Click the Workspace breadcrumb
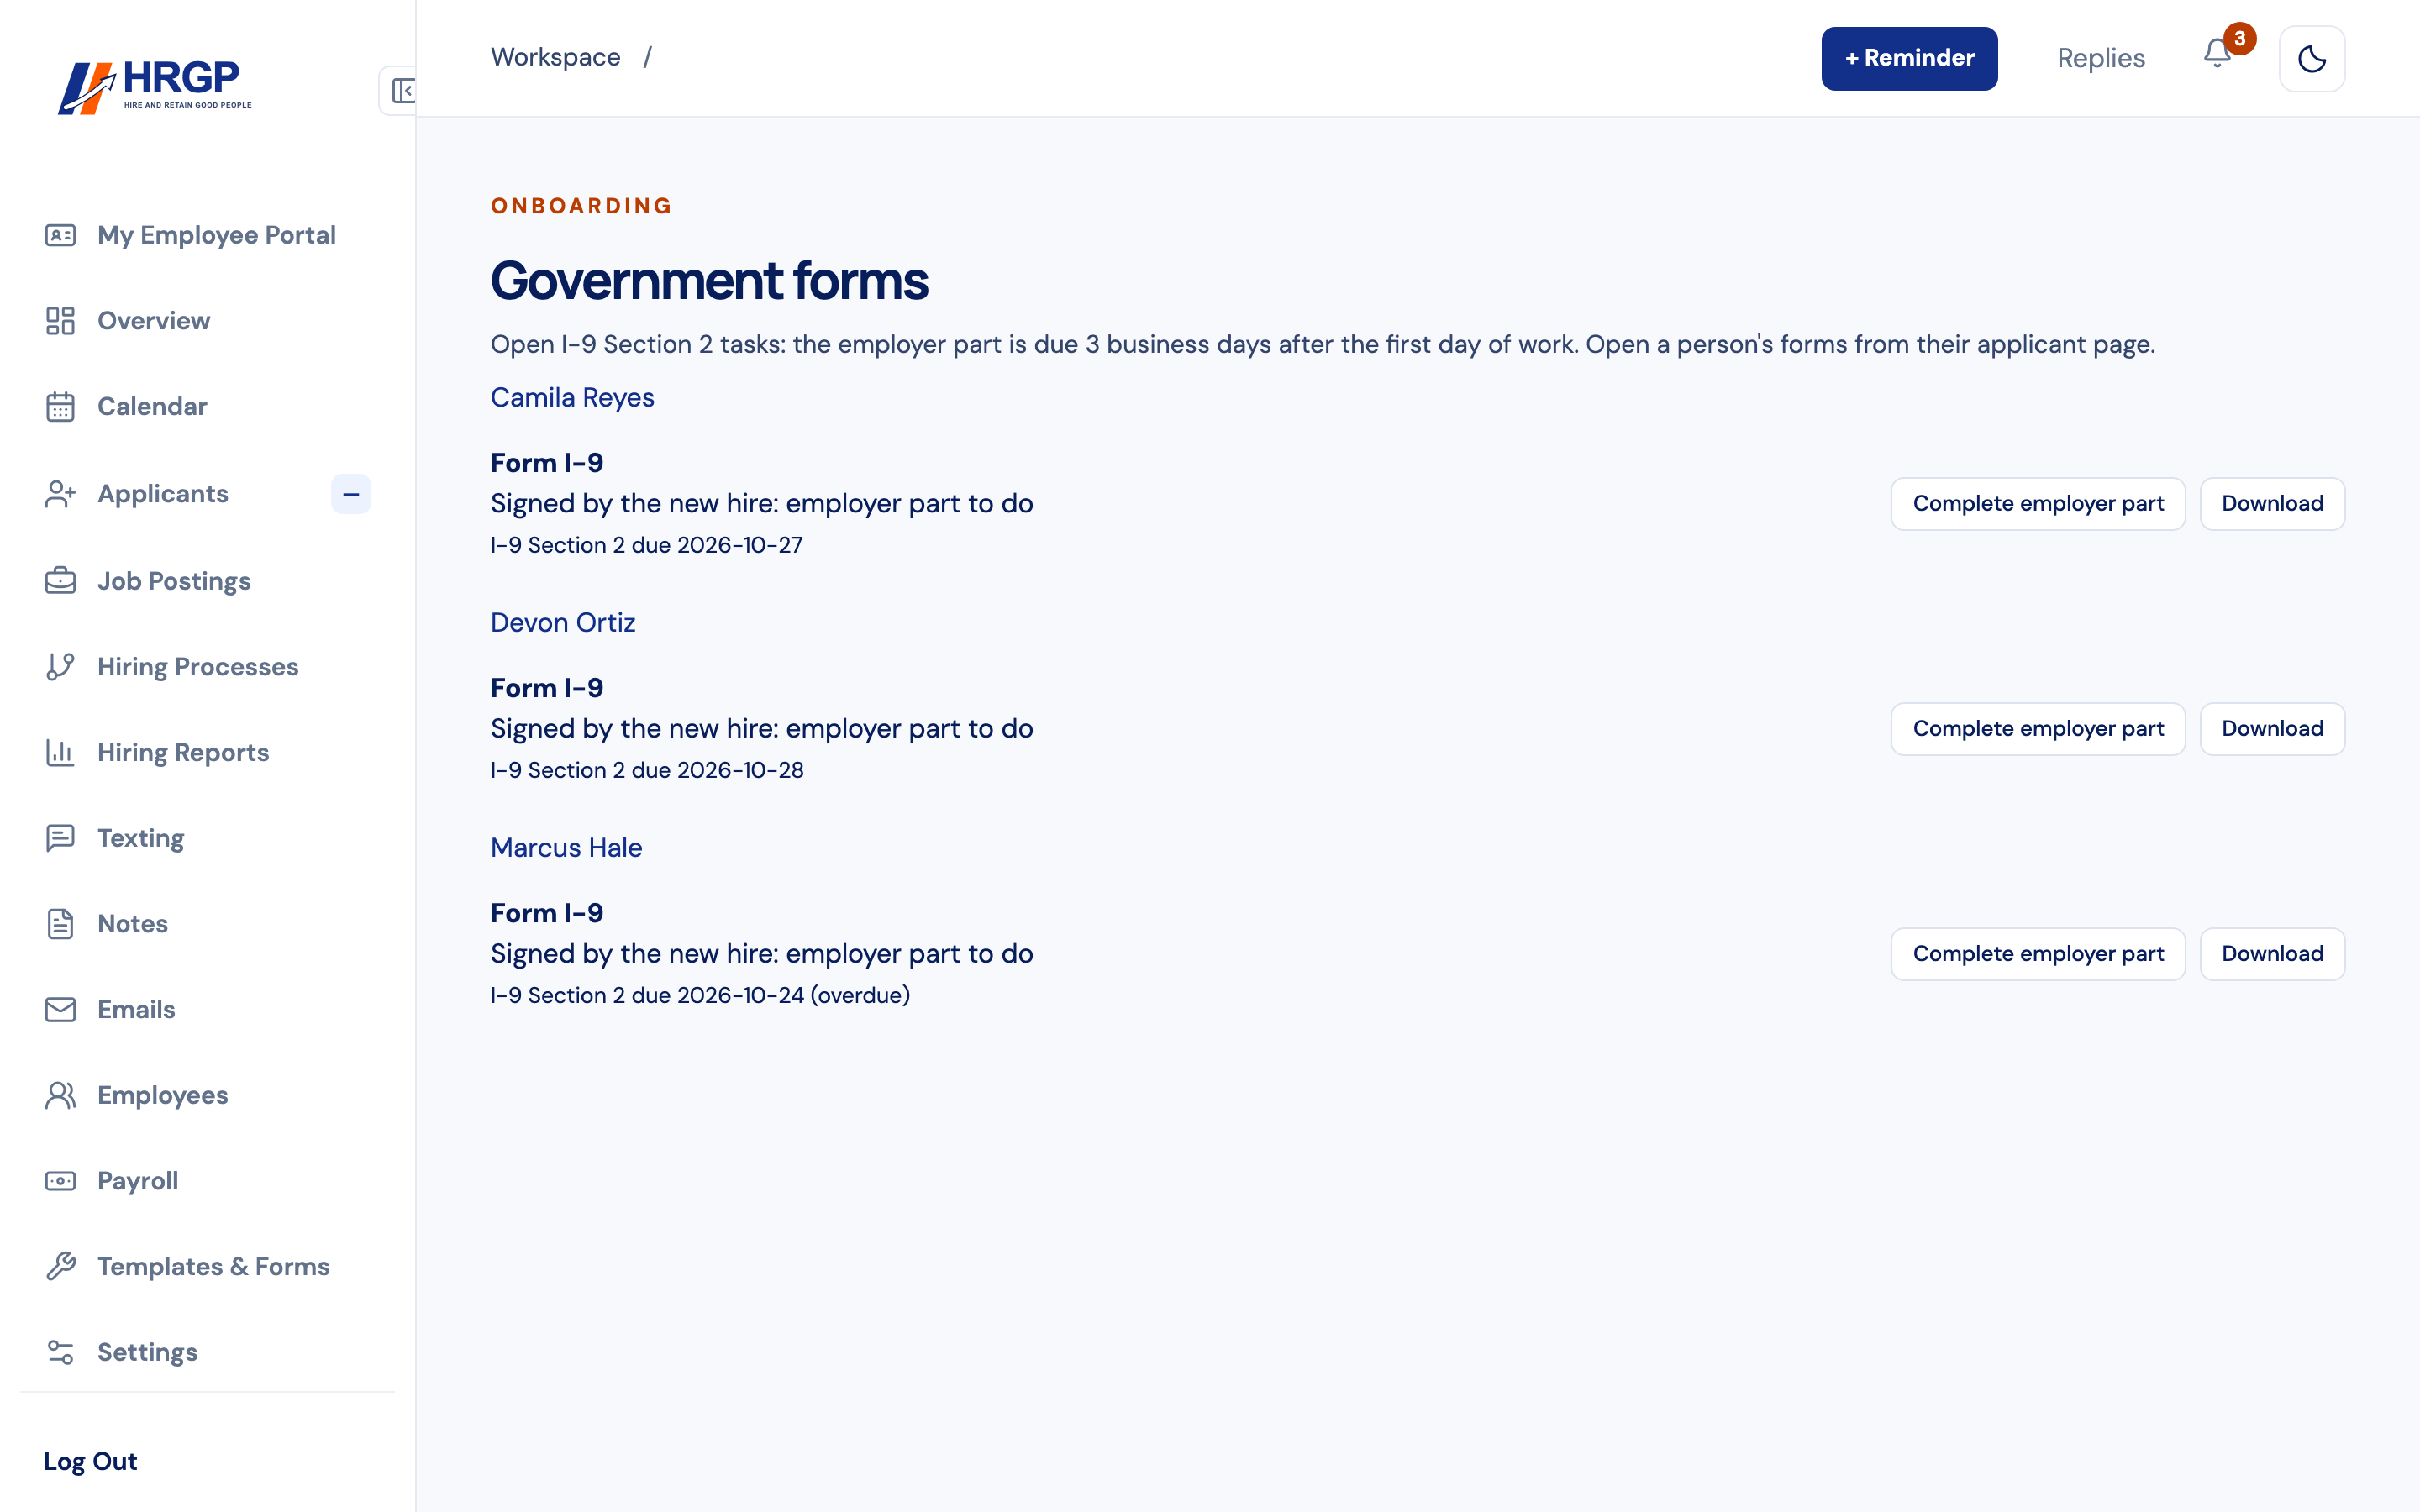 (x=555, y=57)
